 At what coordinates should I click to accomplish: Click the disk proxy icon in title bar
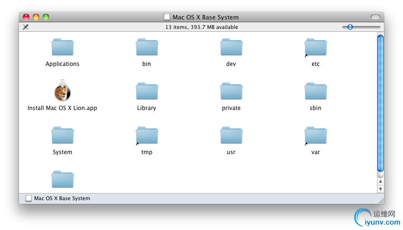[167, 17]
